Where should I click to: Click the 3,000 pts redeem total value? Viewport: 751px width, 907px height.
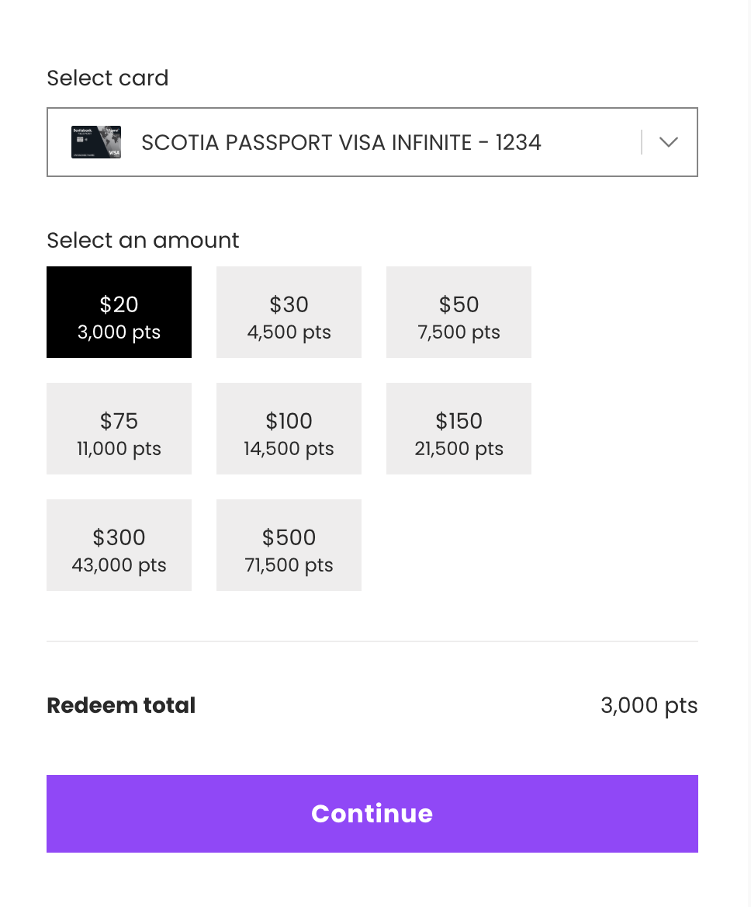pyautogui.click(x=649, y=705)
